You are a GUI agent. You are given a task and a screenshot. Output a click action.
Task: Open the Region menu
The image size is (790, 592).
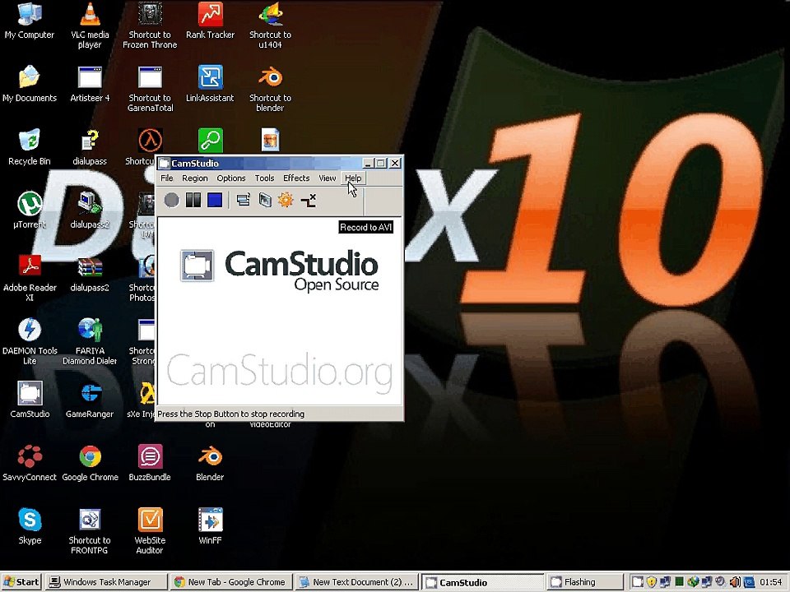coord(195,178)
